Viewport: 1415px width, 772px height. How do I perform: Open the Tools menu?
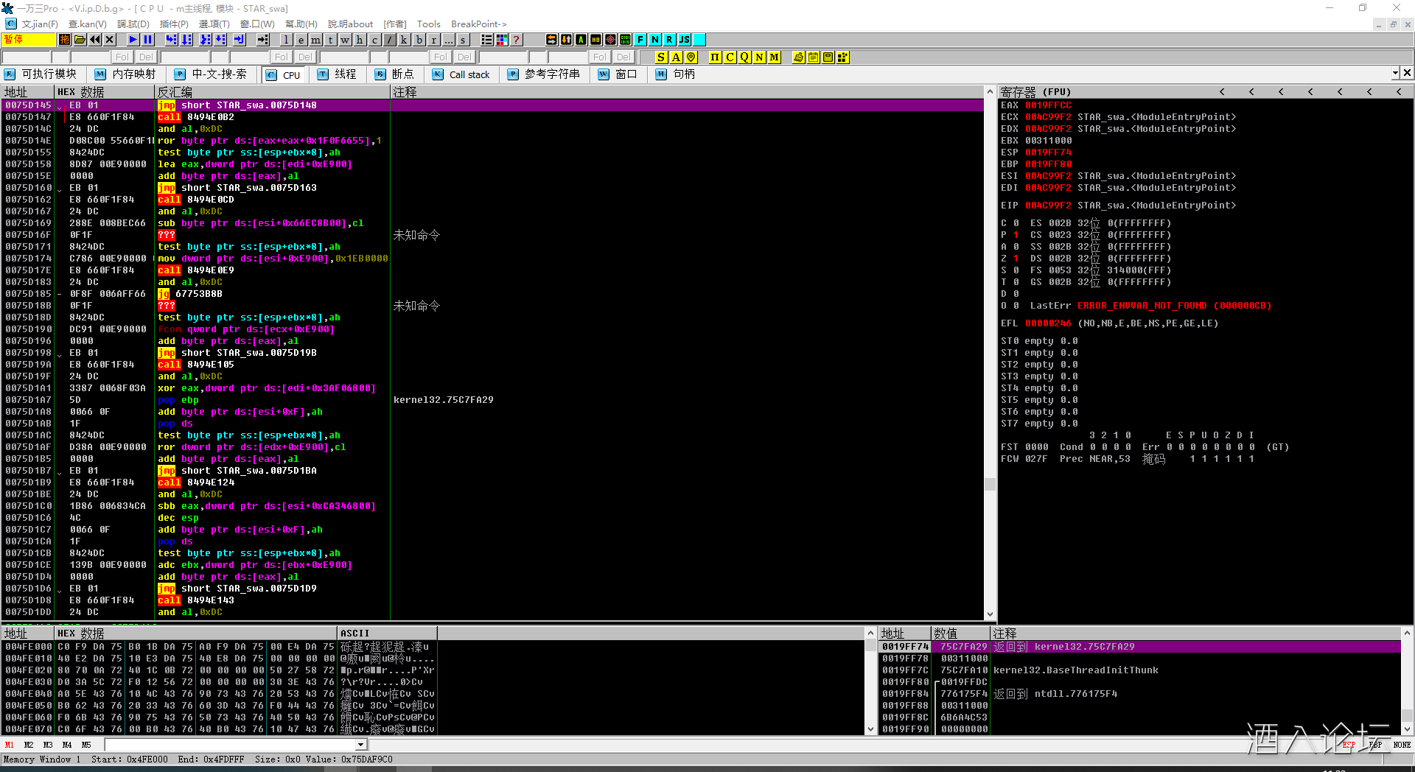[428, 24]
